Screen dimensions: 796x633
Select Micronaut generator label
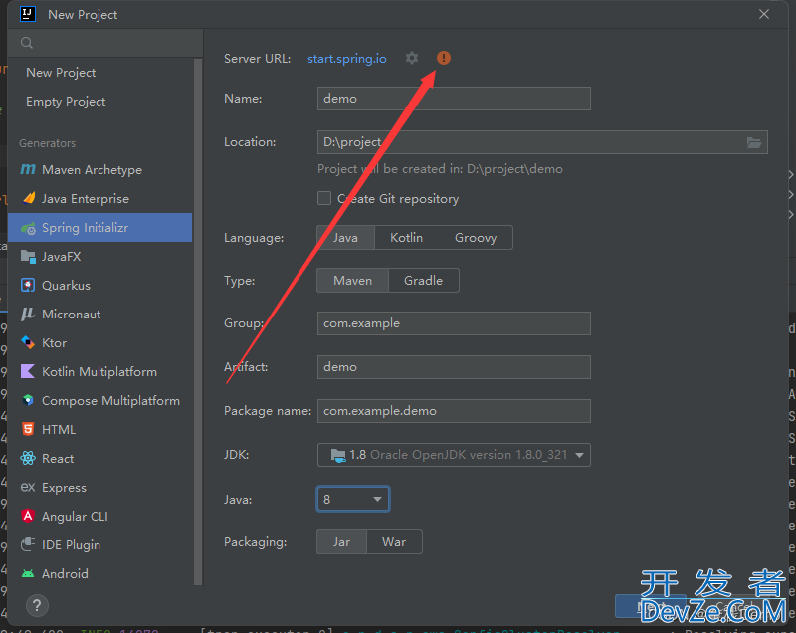(71, 315)
